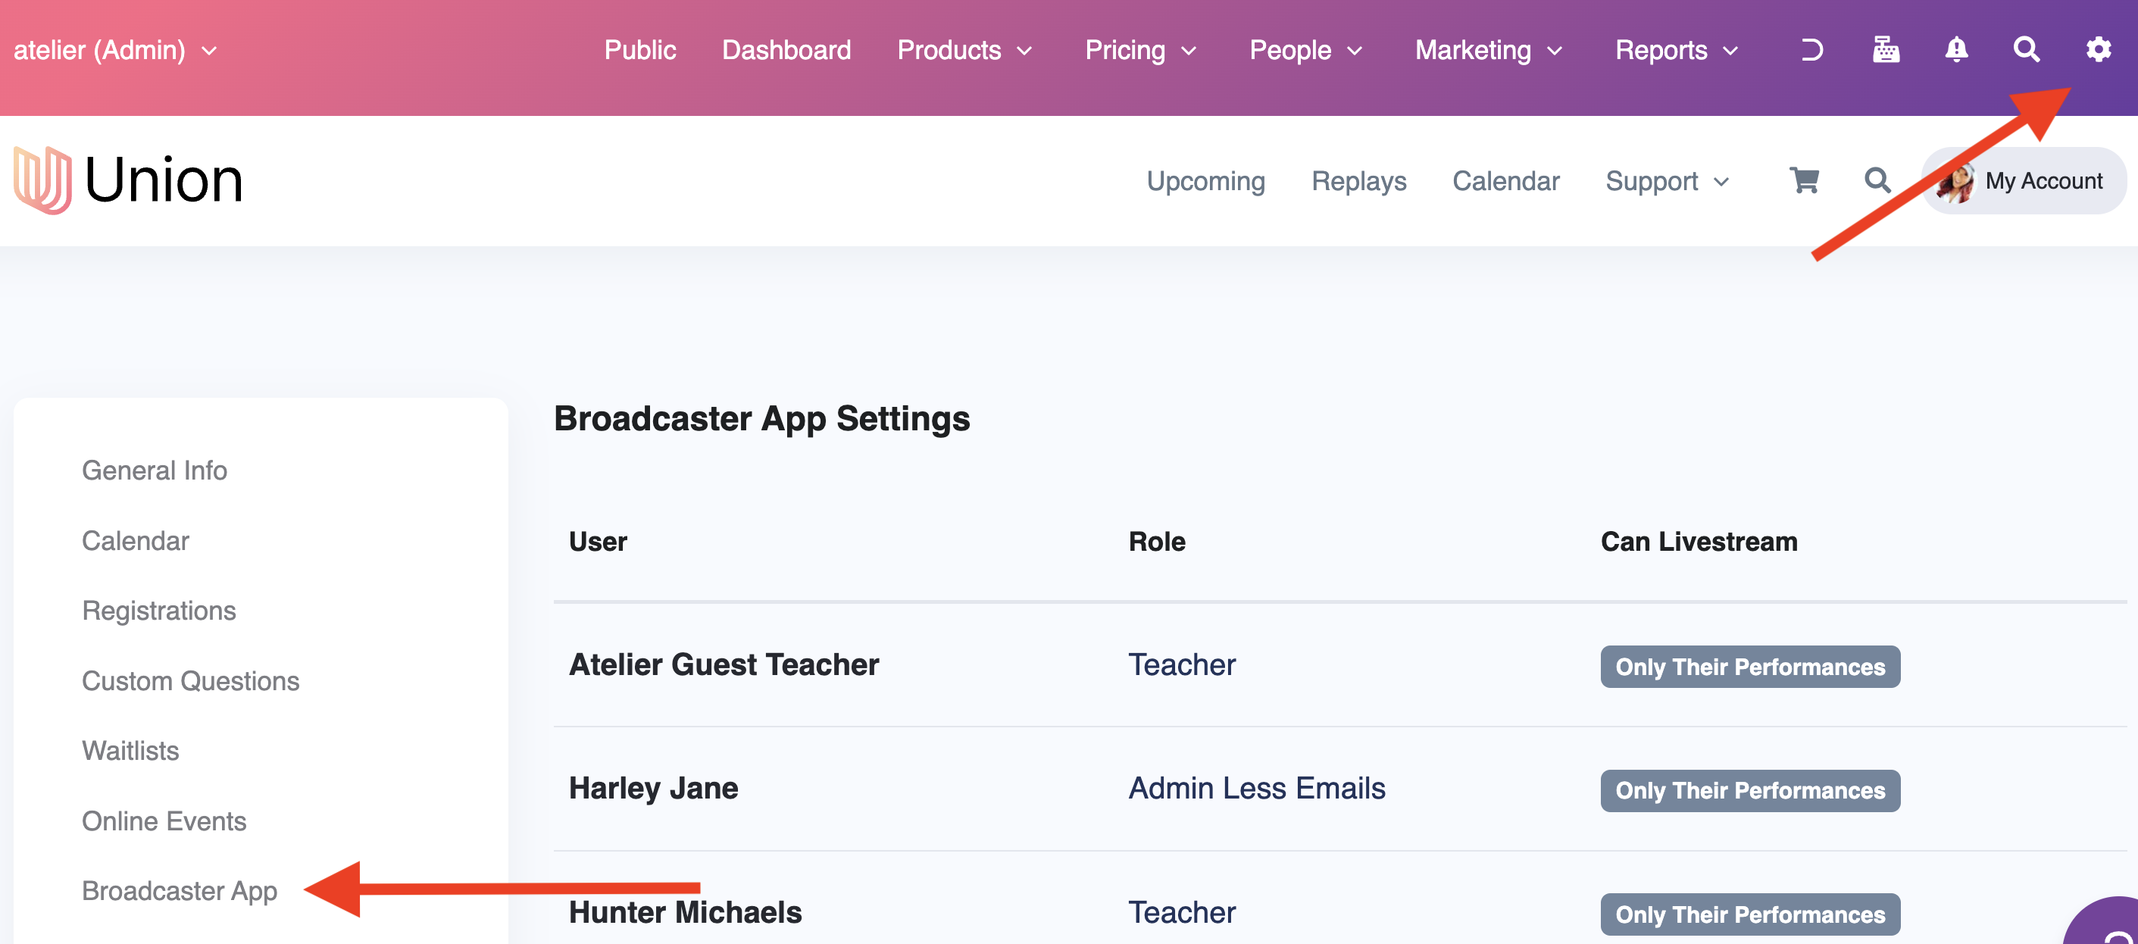
Task: Click the Union logo
Action: pos(128,180)
